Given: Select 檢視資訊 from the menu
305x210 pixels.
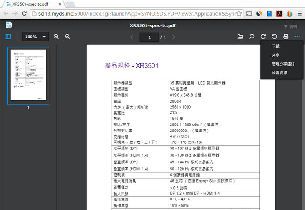Looking at the screenshot, I should [279, 73].
